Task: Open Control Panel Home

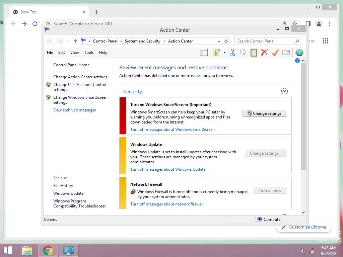Action: 71,65
